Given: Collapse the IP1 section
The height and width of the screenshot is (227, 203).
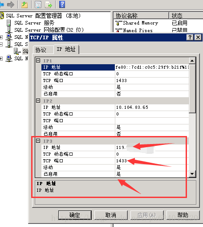Looking at the screenshot, I should tap(38, 61).
